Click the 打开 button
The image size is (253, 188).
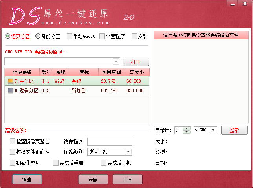pos(136,61)
